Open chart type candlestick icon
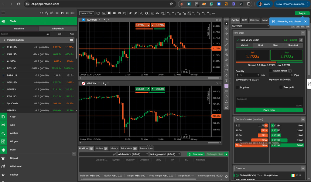This screenshot has width=311, height=182. tap(141, 13)
